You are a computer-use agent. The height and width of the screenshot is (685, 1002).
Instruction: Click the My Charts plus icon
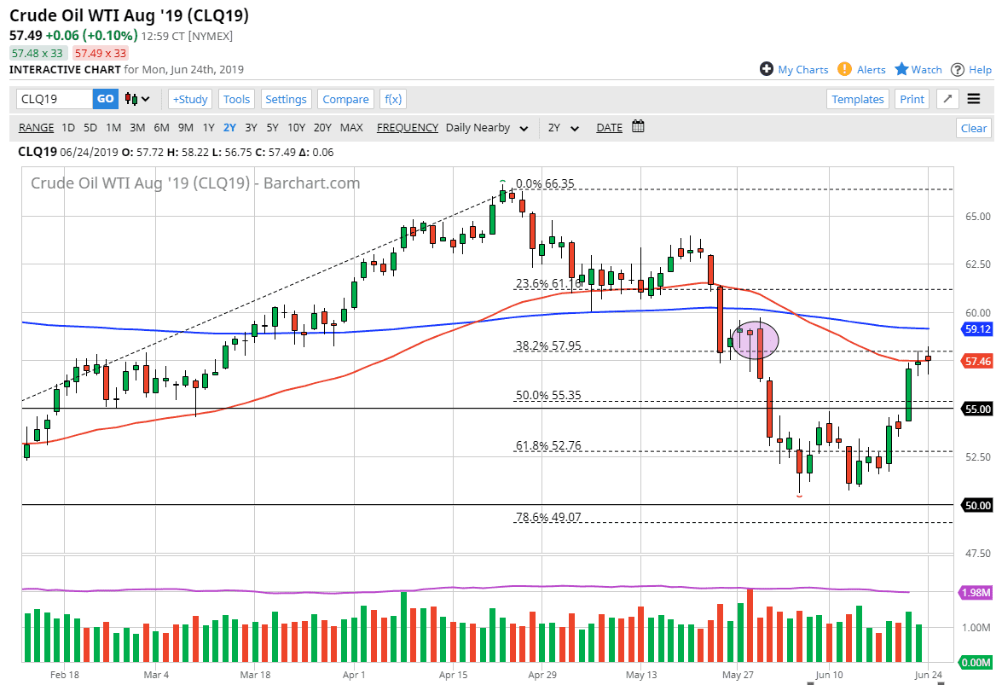pyautogui.click(x=766, y=69)
